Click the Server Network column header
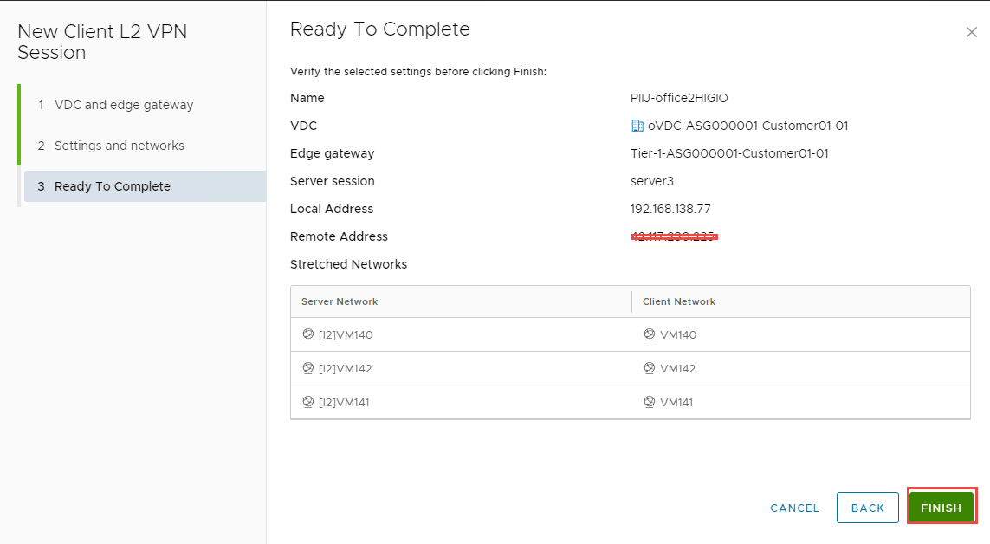Viewport: 990px width, 544px height. click(x=340, y=301)
